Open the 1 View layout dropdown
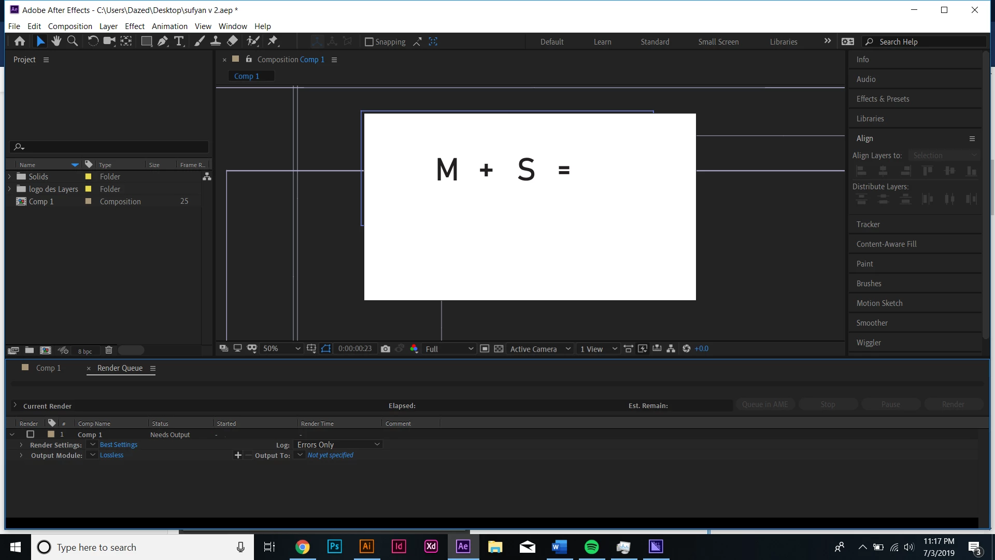Viewport: 995px width, 560px height. coord(598,349)
